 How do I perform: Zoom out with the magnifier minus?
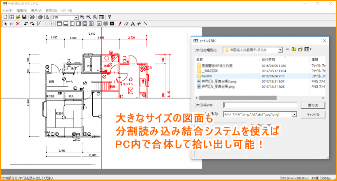point(89,17)
